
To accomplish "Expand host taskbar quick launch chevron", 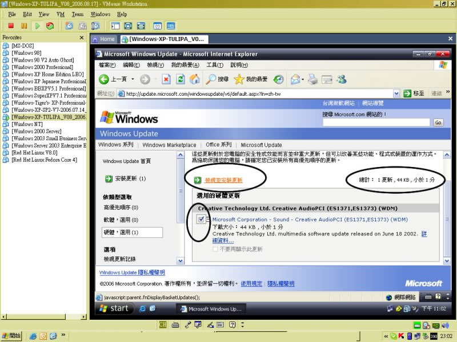I will [63, 335].
